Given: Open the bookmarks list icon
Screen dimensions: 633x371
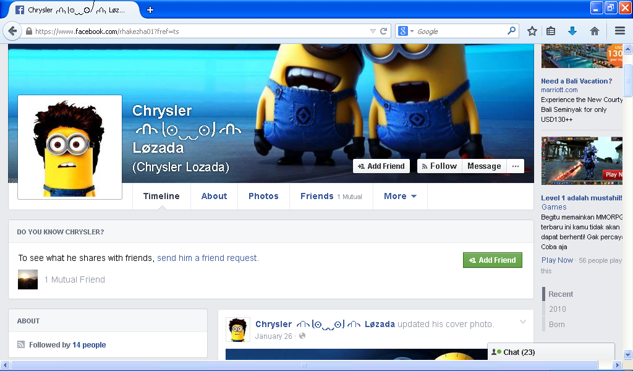Looking at the screenshot, I should point(551,31).
